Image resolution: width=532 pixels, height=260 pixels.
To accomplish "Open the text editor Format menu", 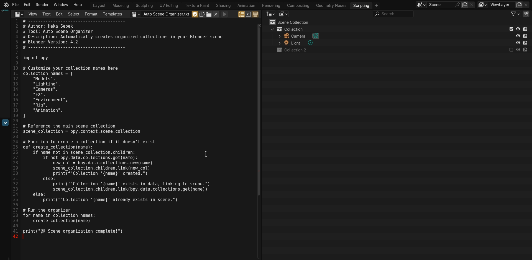I will pos(91,14).
